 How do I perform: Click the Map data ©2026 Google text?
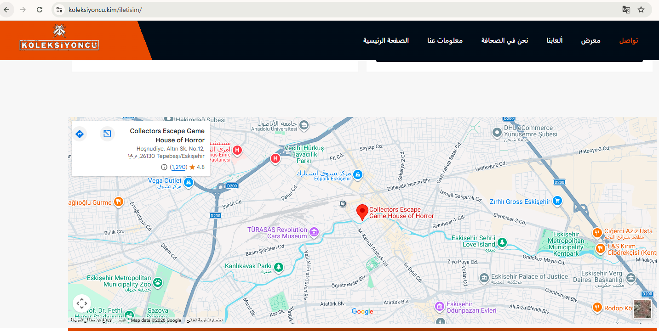point(156,320)
